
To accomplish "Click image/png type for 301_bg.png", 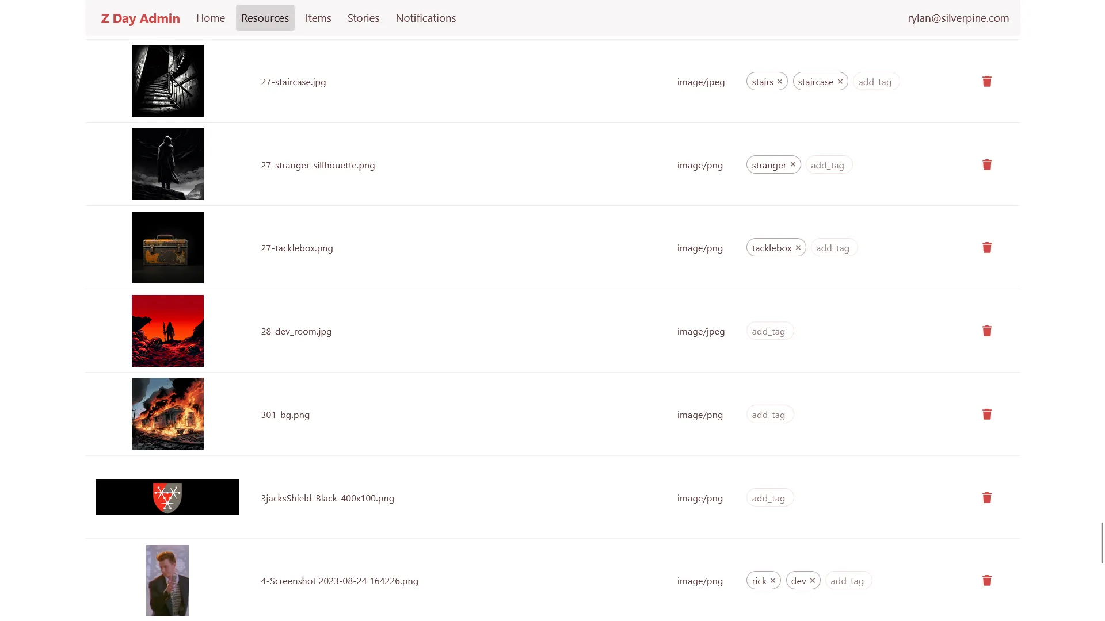I will [700, 415].
